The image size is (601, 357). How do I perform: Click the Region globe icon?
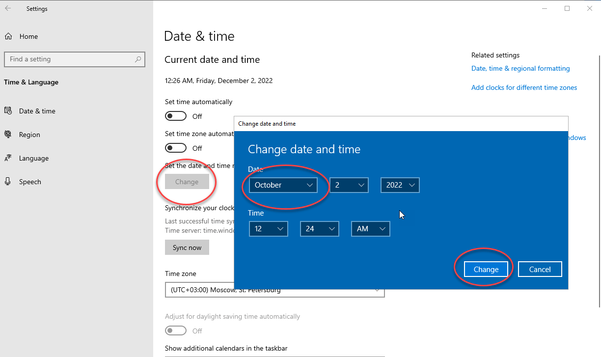(8, 135)
